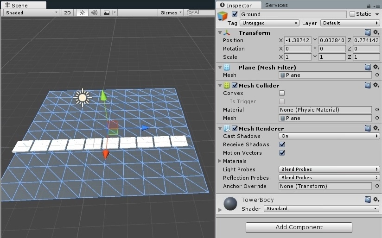Select the directional light sun gizmo
This screenshot has height=238, width=382.
83,98
